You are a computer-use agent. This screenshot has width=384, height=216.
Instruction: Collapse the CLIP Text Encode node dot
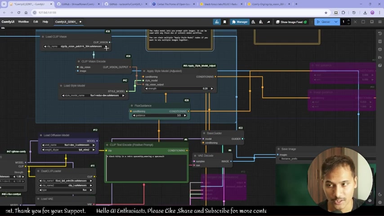click(107, 145)
